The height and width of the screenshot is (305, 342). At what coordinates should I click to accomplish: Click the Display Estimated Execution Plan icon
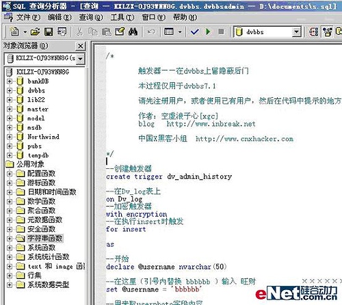(x=314, y=32)
